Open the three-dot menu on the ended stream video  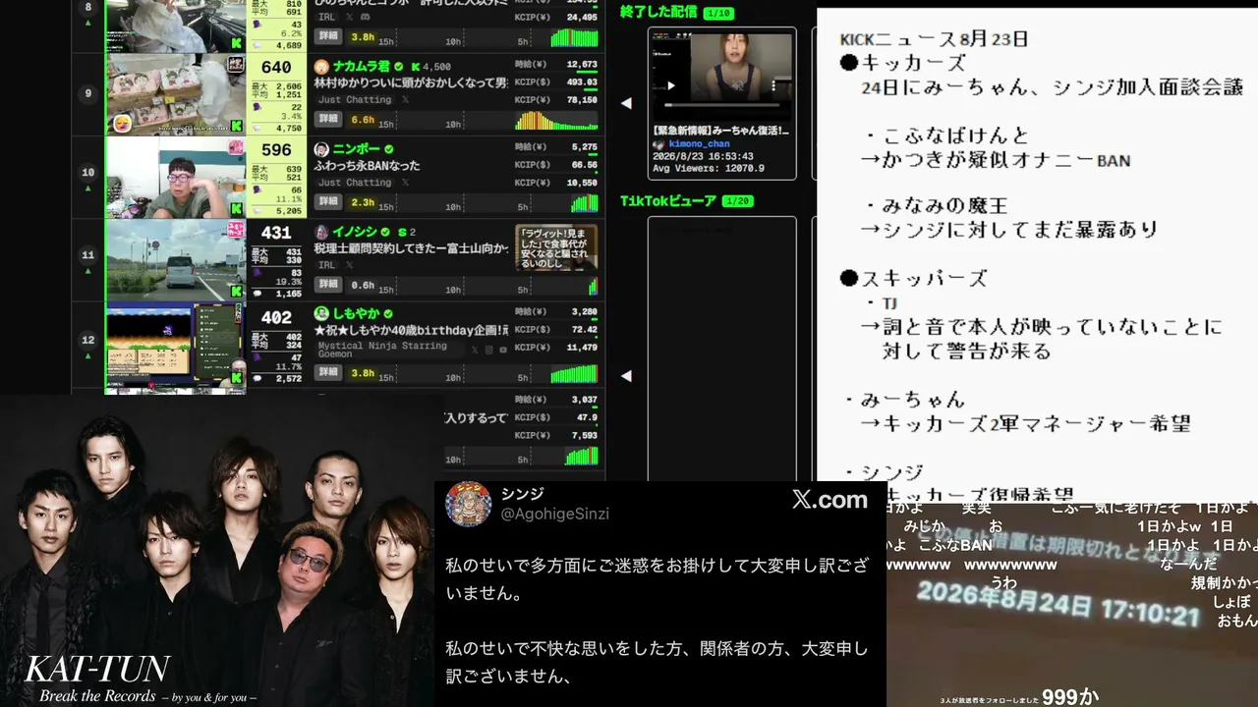click(x=773, y=85)
